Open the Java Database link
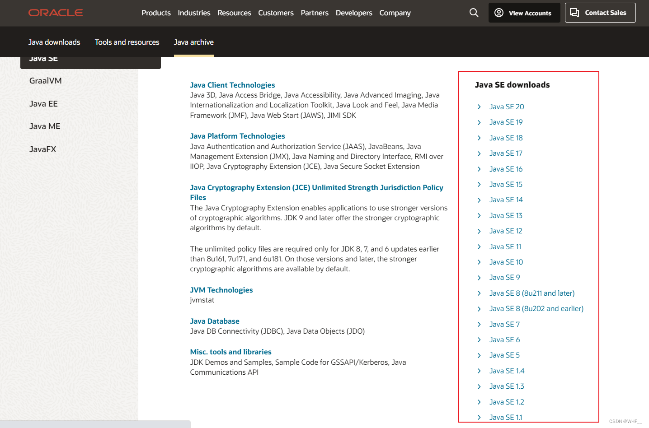Image resolution: width=649 pixels, height=428 pixels. coord(215,321)
